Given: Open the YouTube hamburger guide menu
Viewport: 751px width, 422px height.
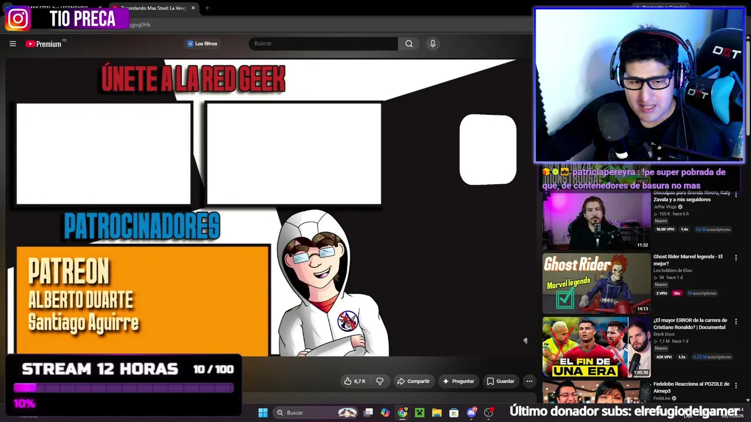Looking at the screenshot, I should click(x=12, y=44).
